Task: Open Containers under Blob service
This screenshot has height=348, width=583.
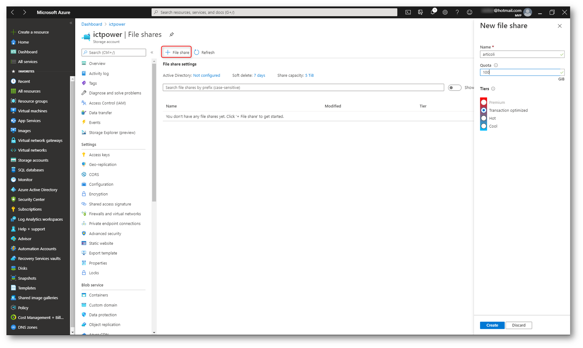Action: [x=98, y=295]
